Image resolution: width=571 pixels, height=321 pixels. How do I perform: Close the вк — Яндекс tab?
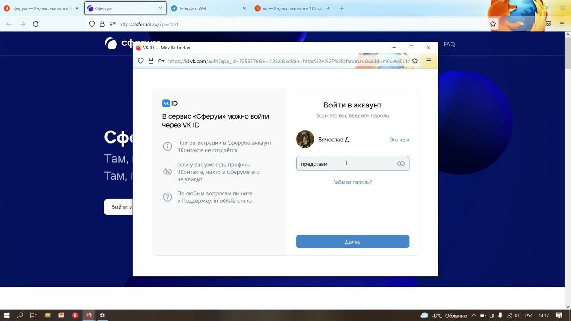[x=328, y=8]
